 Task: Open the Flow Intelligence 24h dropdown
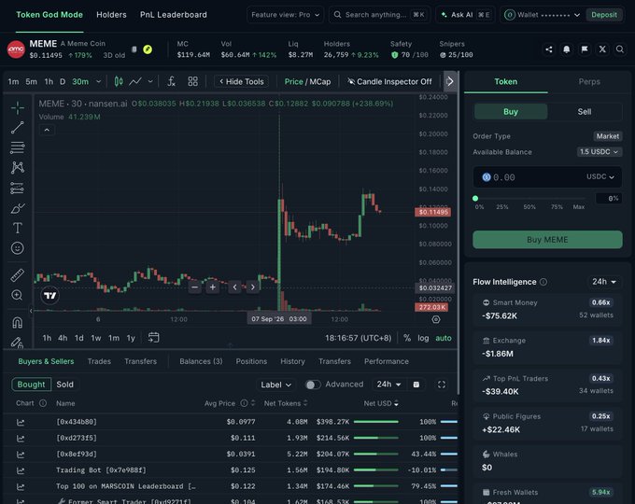click(604, 282)
